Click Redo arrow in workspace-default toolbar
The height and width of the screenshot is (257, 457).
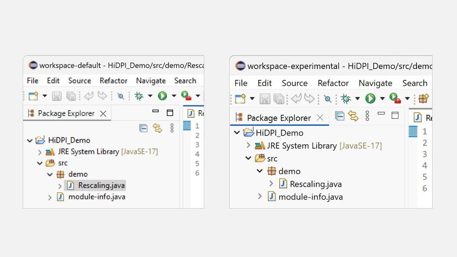pyautogui.click(x=102, y=96)
